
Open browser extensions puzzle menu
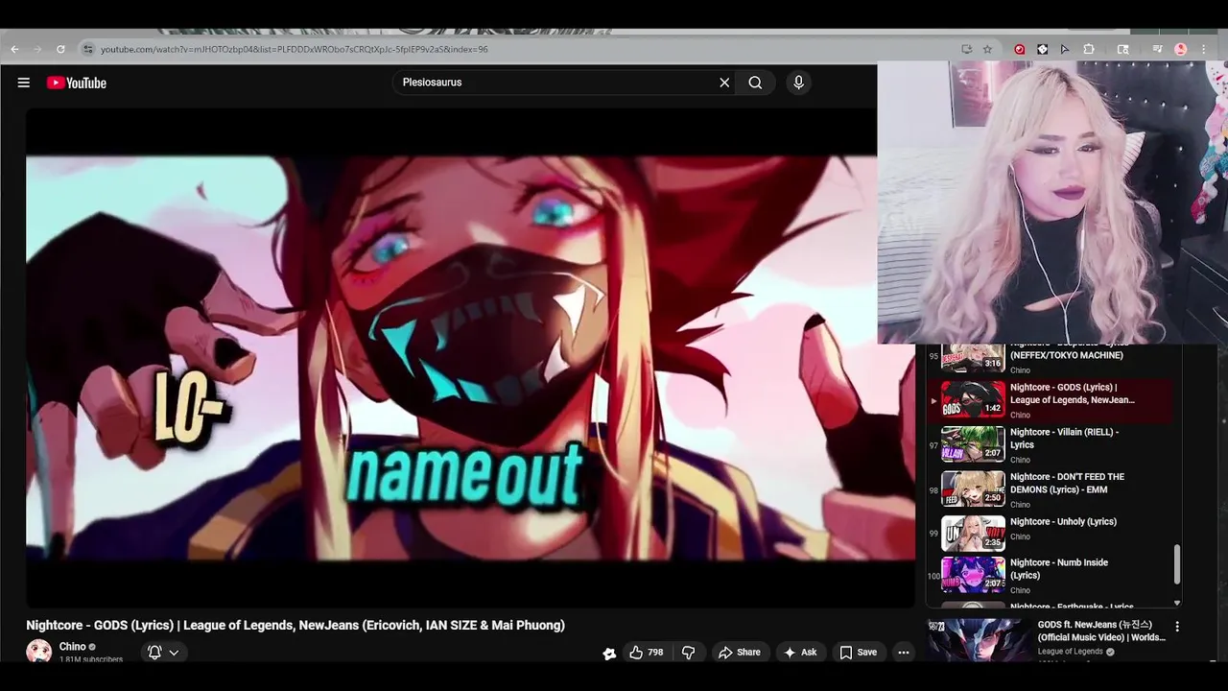[1089, 49]
